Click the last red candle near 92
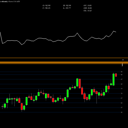 (116, 75)
